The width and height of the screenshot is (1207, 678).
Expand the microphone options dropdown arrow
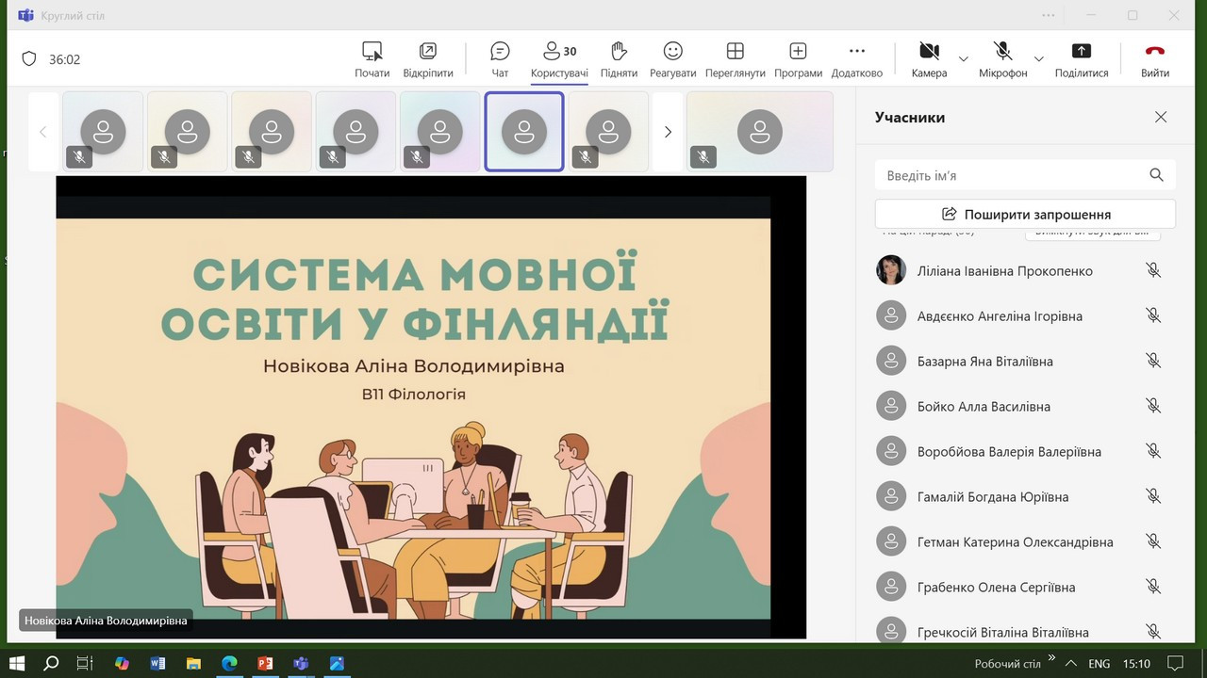[1038, 59]
